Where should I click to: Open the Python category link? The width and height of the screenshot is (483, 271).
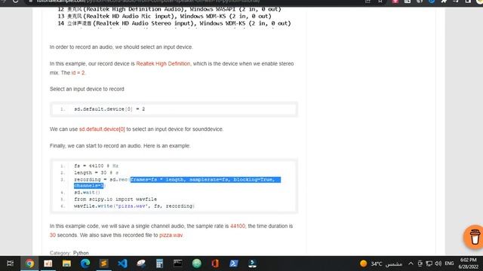[81, 253]
